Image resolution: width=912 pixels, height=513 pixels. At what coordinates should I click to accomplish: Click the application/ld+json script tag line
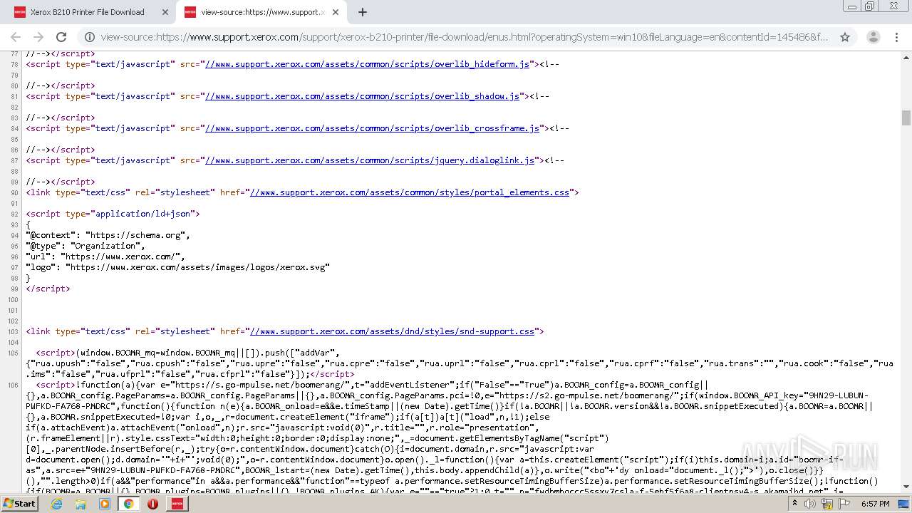tap(113, 214)
